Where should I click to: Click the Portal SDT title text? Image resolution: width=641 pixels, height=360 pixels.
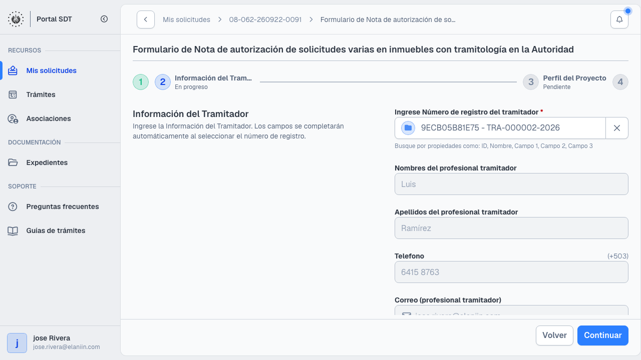pos(55,19)
